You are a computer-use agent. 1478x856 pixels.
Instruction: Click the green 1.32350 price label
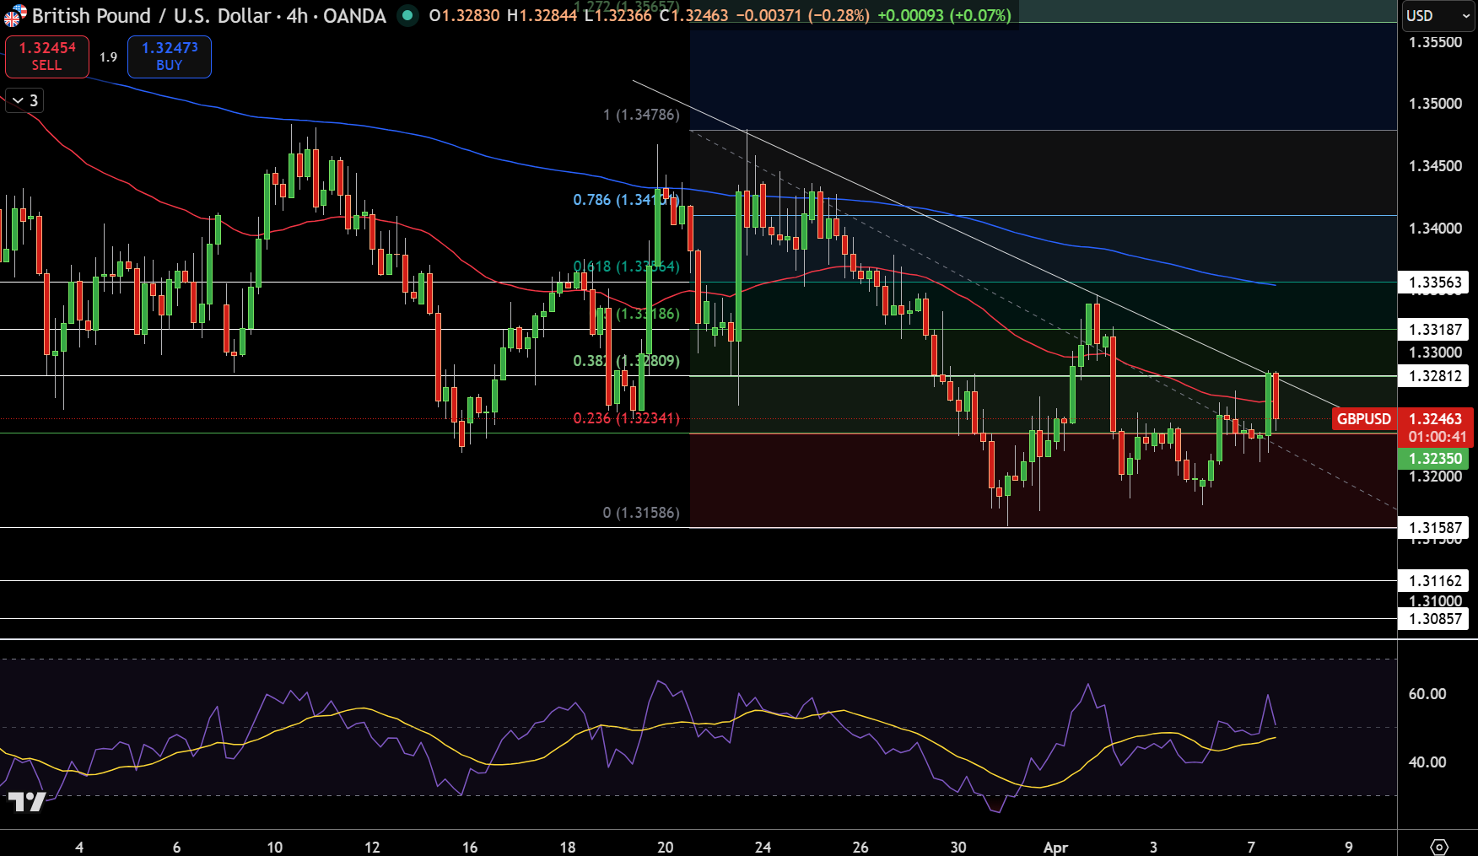pos(1434,459)
